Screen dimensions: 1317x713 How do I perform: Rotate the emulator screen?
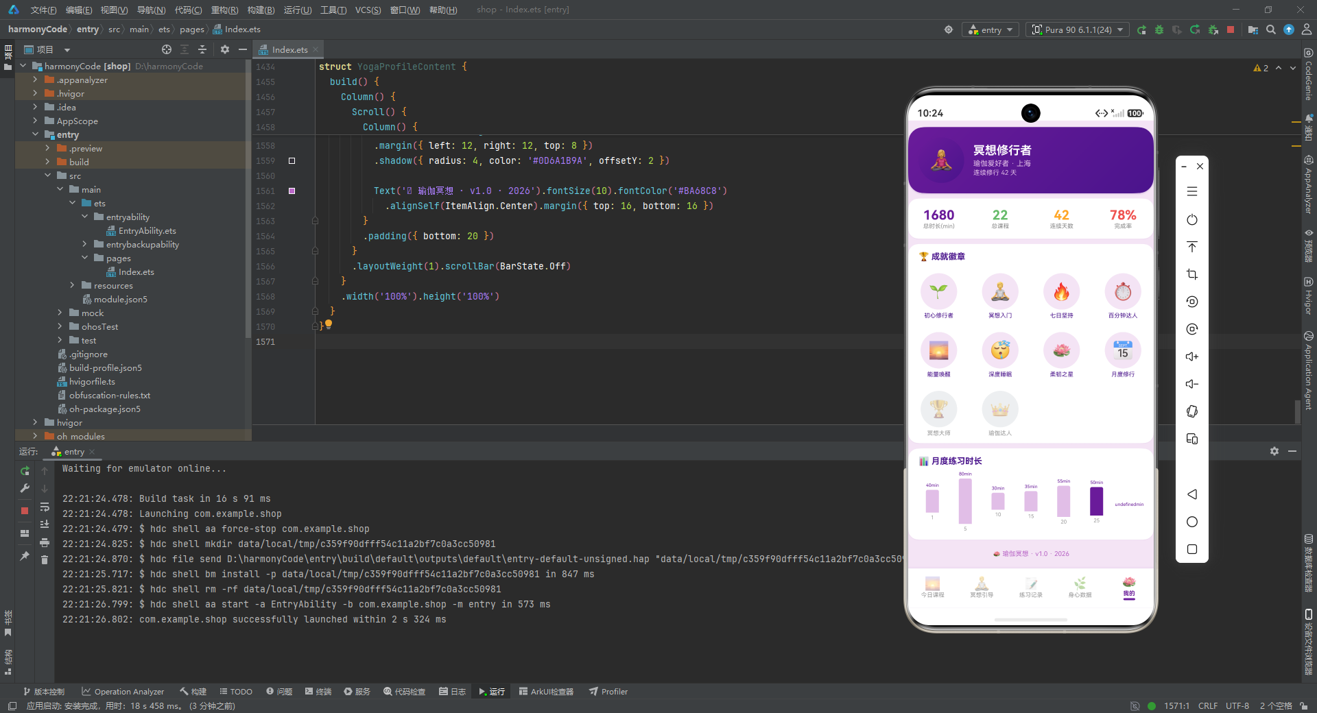click(x=1192, y=411)
